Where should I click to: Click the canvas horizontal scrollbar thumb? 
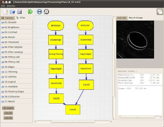tap(73, 122)
